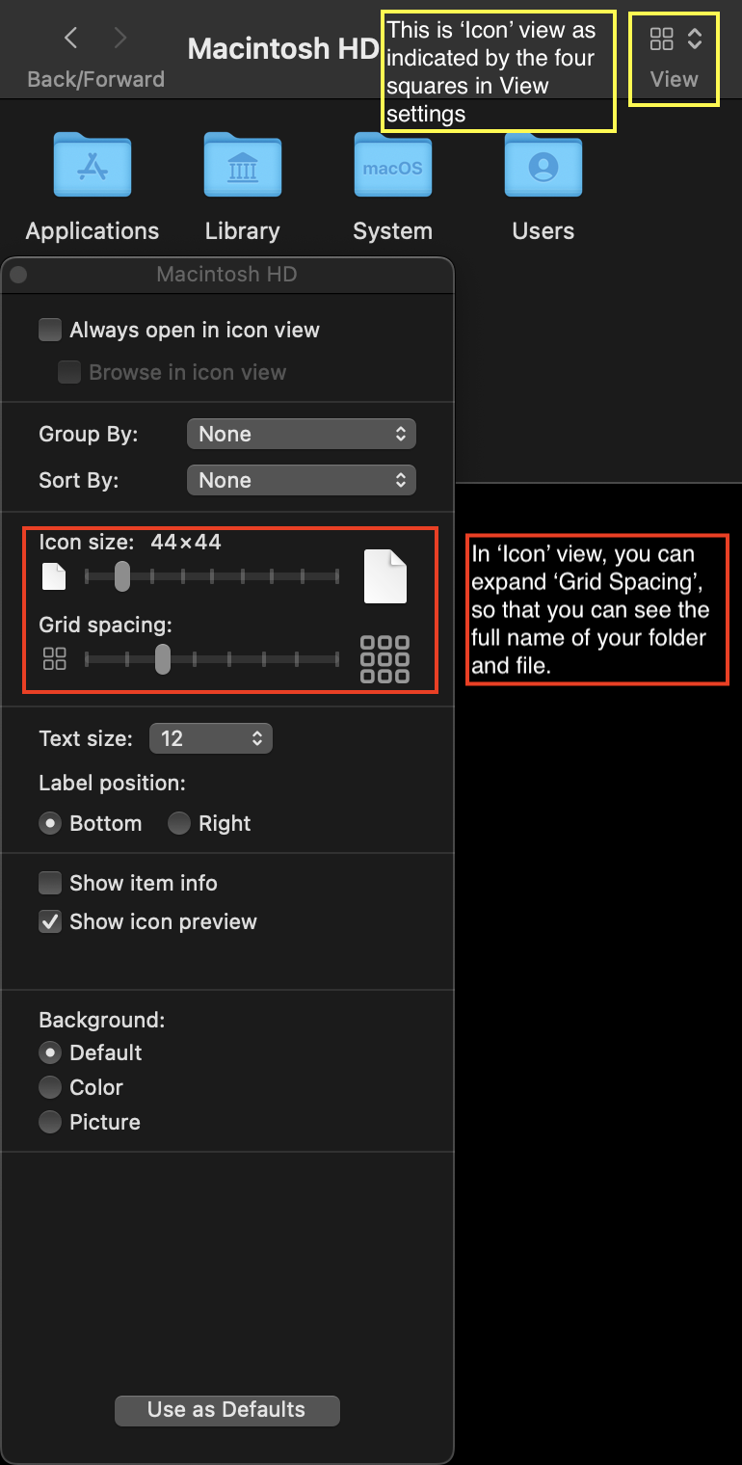This screenshot has height=1465, width=742.
Task: Open the Applications folder
Action: point(93,165)
